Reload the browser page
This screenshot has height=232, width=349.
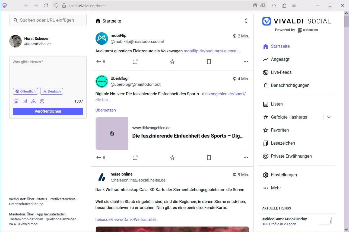point(46,5)
